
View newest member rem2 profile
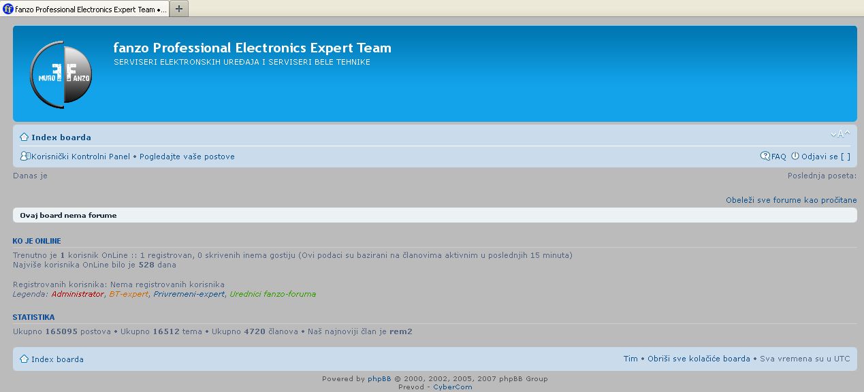[x=401, y=331]
